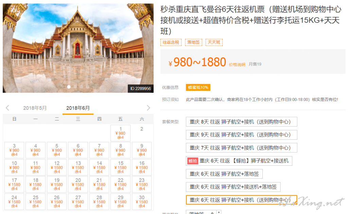Select highlighted 重庆 6天 狮子航空+接机 (送到购物中心) option
The image size is (348, 214).
pyautogui.click(x=242, y=200)
